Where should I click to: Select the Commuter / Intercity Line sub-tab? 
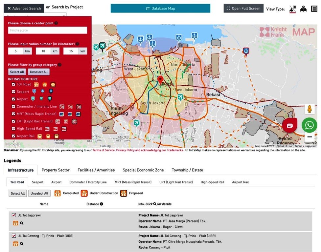(88, 182)
